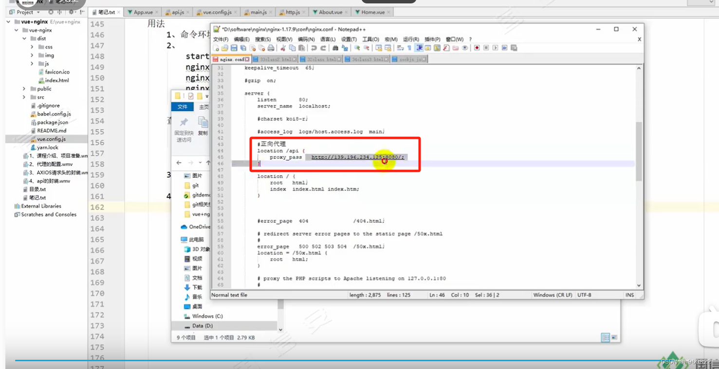Click the Copy icon in Notepad++ toolbar
Screen dimensions: 719x369
point(292,48)
